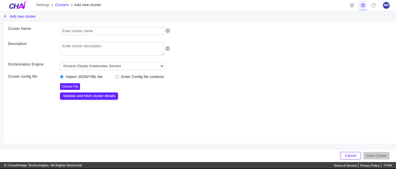This screenshot has width=396, height=169.
Task: Click the back arrow next to Add new cluster
Action: pos(5,16)
